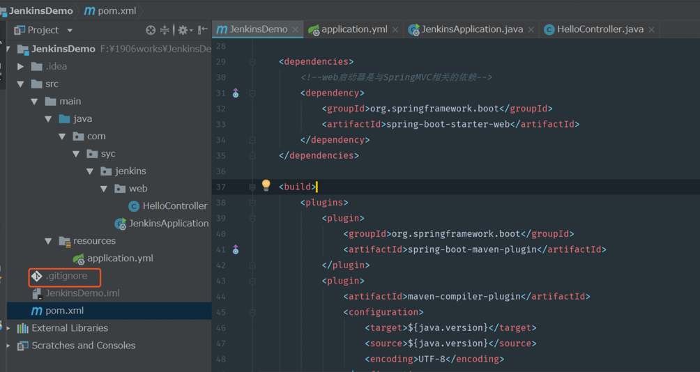Hide the Project tool window
The height and width of the screenshot is (372, 700).
[x=203, y=30]
